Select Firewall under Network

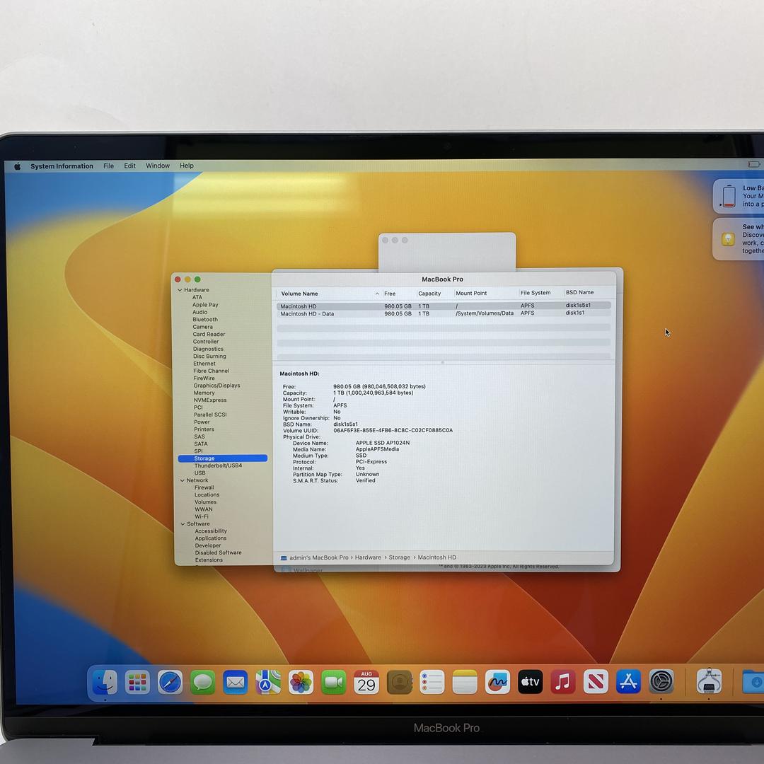click(x=204, y=487)
